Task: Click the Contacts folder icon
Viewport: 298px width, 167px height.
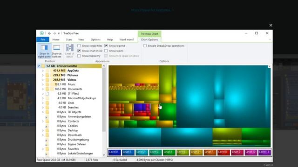Action: 47,121
